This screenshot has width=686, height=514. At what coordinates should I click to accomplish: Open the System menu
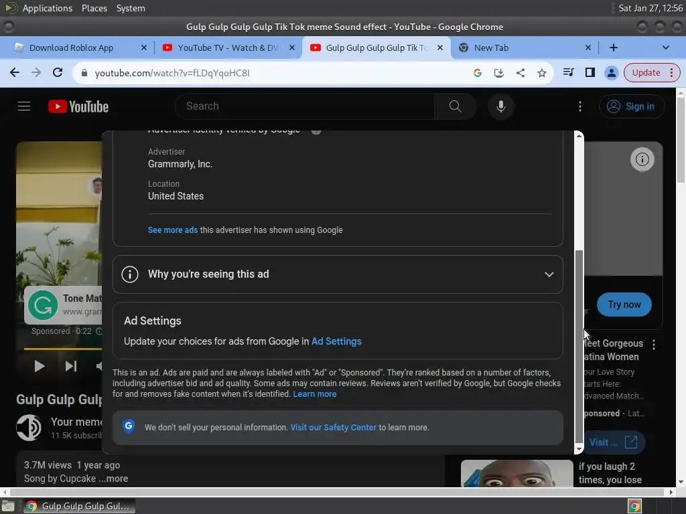(131, 8)
